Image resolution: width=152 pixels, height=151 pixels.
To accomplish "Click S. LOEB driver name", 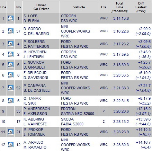I will pos(30,16).
